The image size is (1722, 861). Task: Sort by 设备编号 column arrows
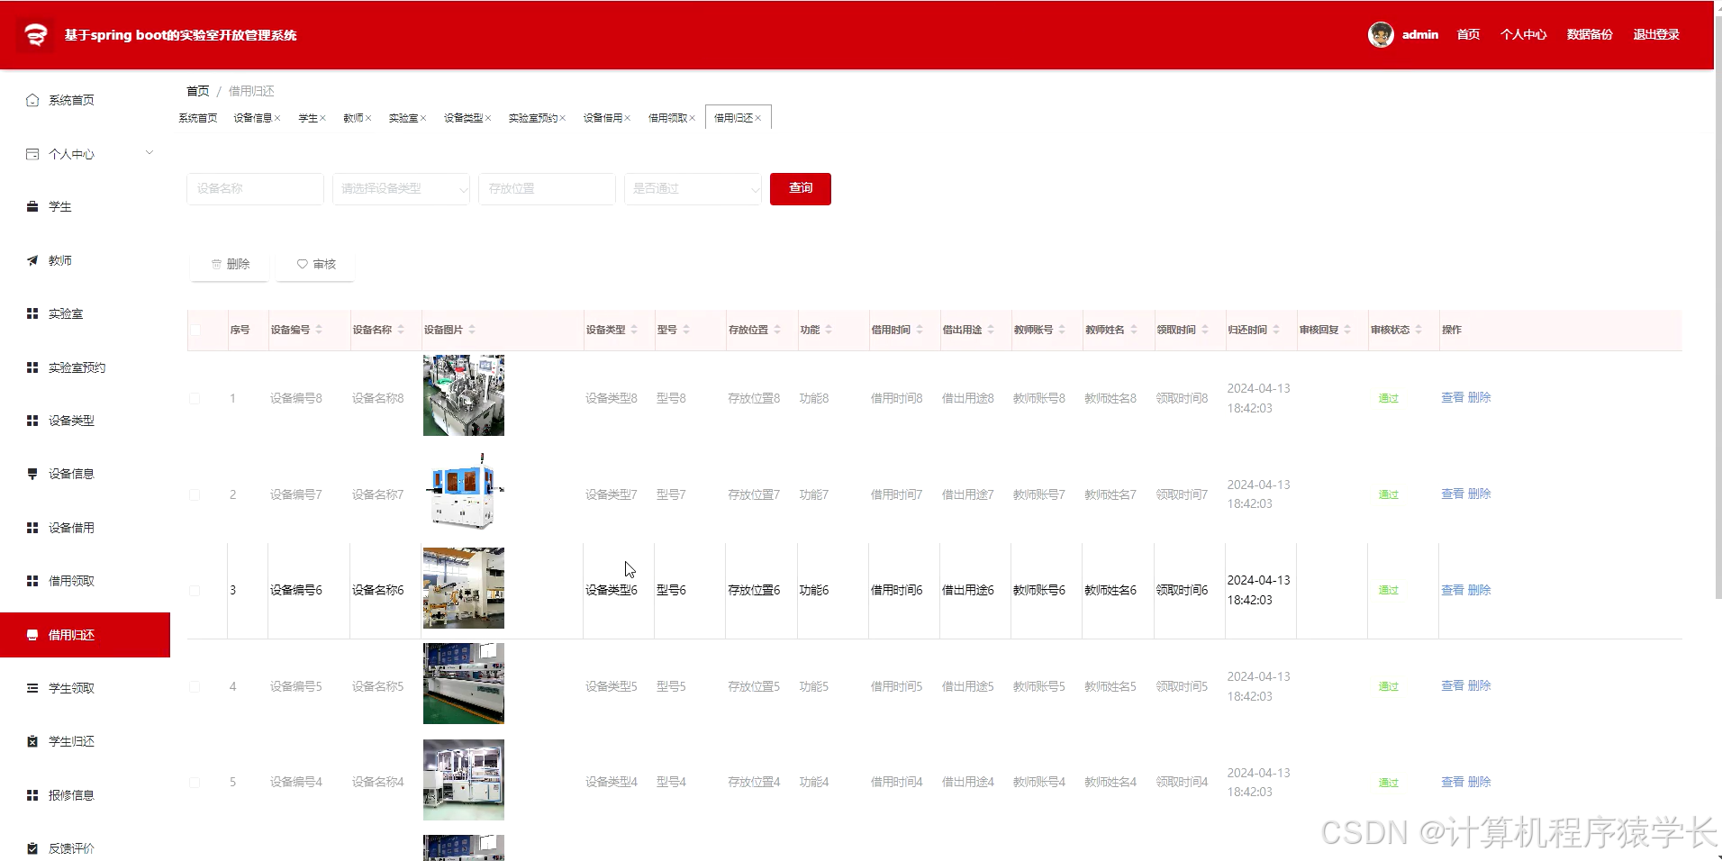(319, 330)
